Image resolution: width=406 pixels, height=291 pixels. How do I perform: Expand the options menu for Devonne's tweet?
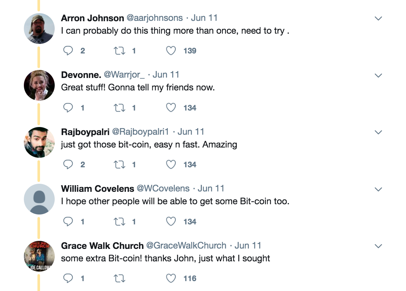pos(378,75)
